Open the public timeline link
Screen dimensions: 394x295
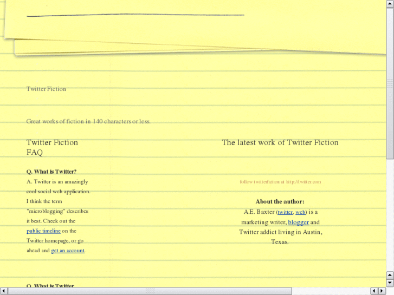(43, 231)
